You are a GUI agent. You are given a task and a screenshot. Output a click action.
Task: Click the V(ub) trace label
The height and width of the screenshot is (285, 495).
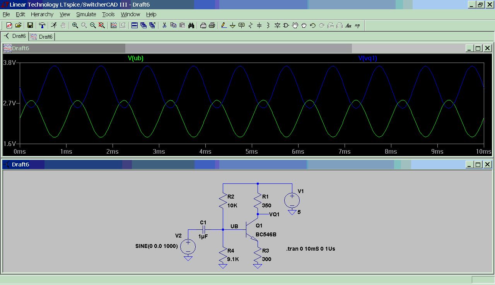[136, 58]
